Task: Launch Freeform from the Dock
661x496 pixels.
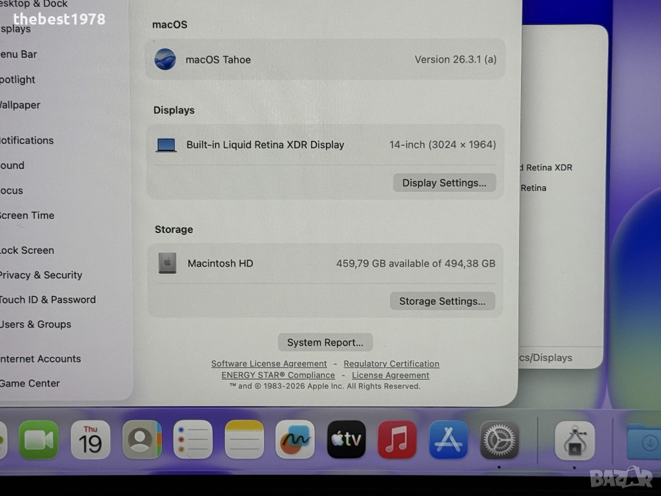Action: click(295, 440)
